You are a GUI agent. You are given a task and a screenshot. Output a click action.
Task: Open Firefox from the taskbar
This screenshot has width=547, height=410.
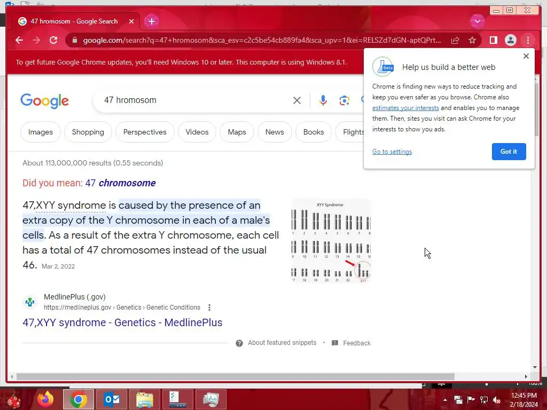(45, 399)
